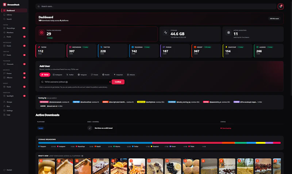Click the Reddit badge in Active Downloads
The image size is (292, 174).
click(41, 128)
